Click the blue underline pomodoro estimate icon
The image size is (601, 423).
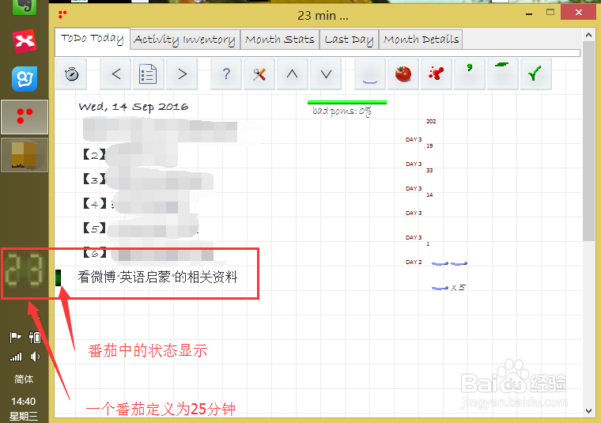pos(370,74)
